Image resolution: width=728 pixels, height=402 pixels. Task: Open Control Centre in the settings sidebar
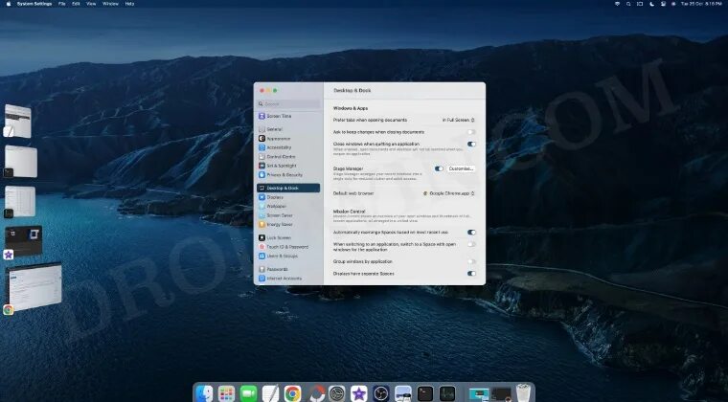click(x=288, y=157)
